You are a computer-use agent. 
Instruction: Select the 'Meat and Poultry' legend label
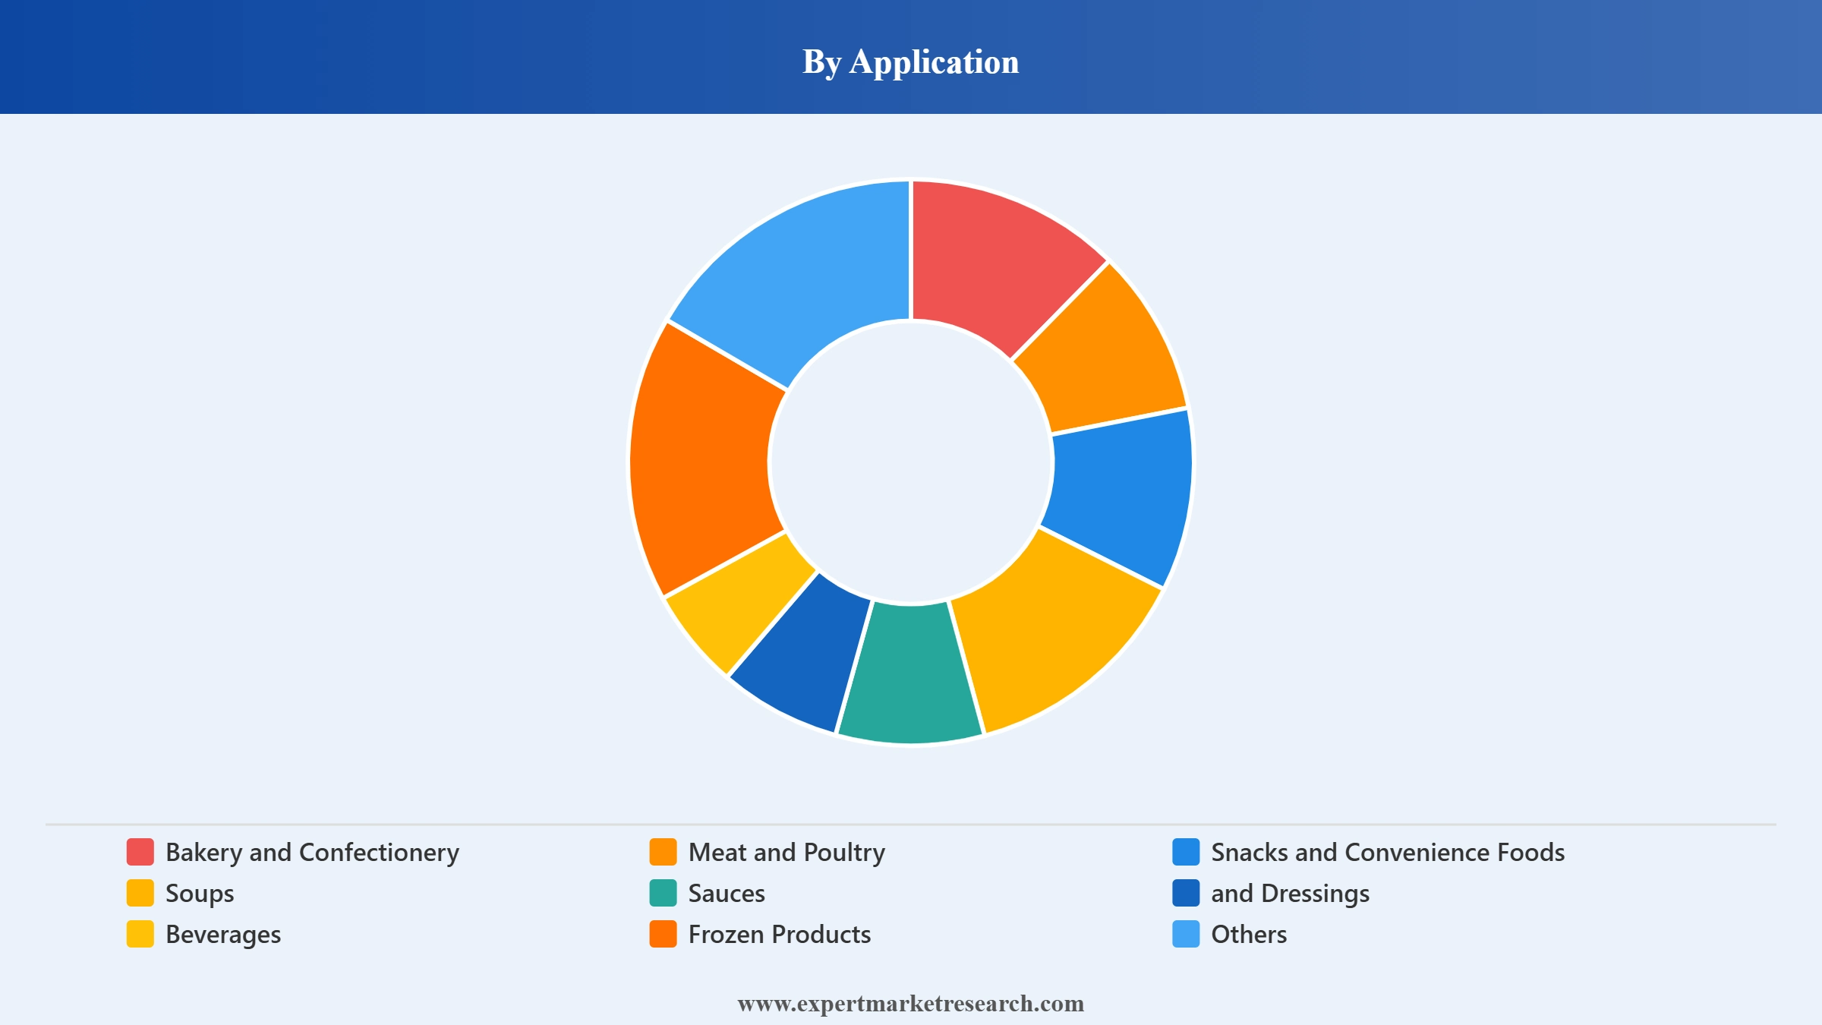[786, 853]
